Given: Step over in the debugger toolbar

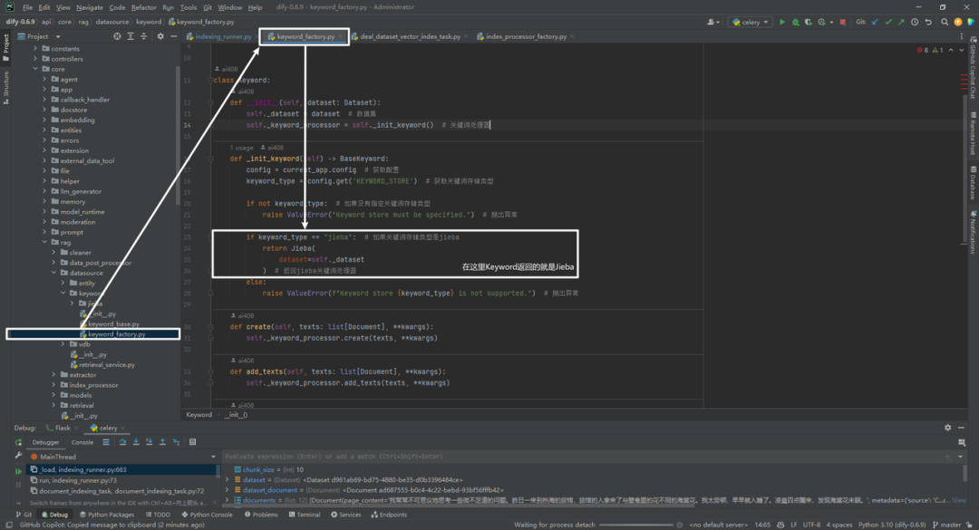Looking at the screenshot, I should (122, 442).
